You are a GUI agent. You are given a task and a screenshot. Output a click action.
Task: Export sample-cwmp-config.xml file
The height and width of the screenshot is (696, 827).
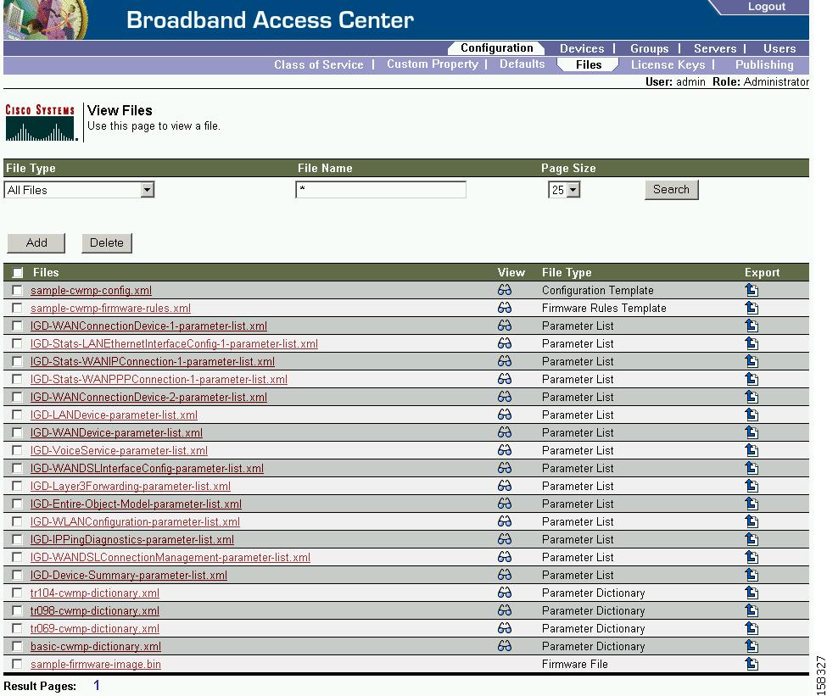pyautogui.click(x=752, y=290)
